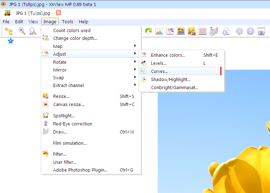Close the JPG 1 (Tulips).jpg tab

pos(58,13)
